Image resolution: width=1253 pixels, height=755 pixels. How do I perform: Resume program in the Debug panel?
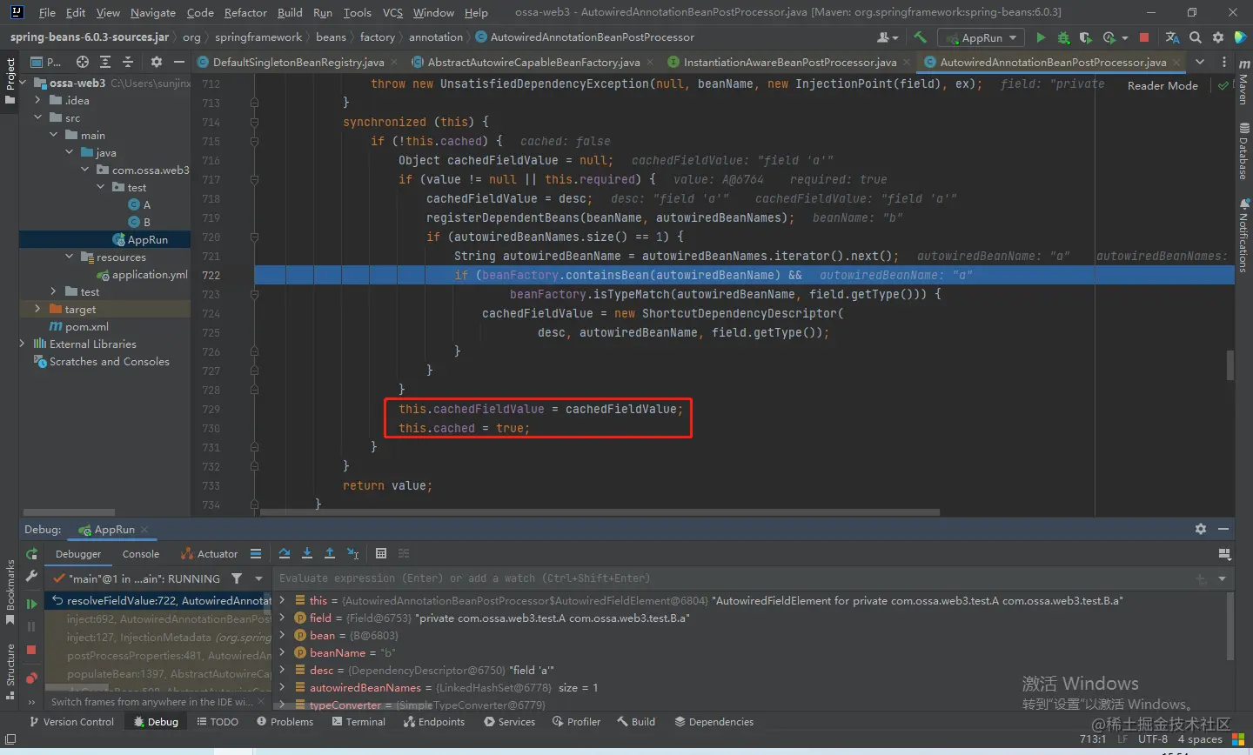[x=31, y=604]
